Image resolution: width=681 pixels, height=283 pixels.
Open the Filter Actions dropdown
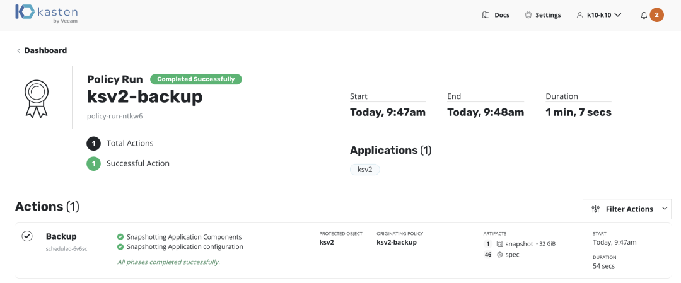[x=627, y=209]
